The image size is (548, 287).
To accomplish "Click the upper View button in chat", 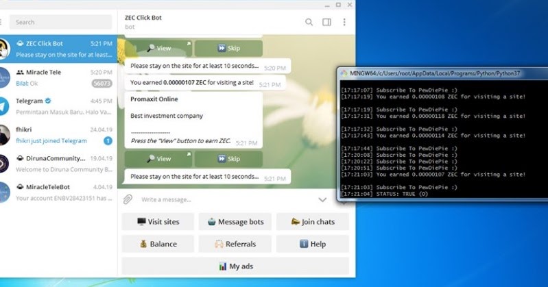I will [x=158, y=48].
